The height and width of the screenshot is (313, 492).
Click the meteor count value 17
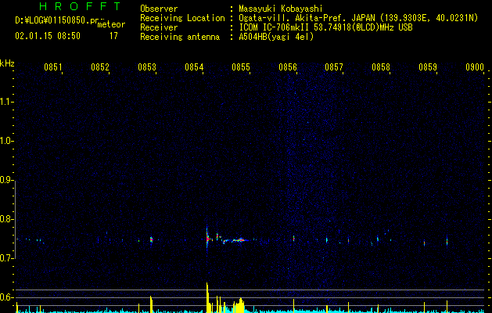coord(113,36)
